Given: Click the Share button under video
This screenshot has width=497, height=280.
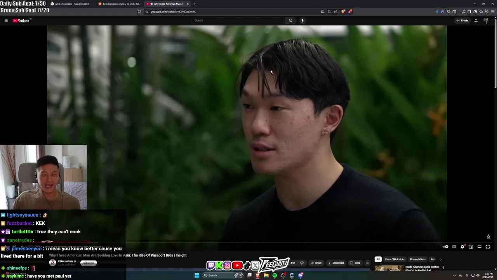Looking at the screenshot, I should coord(316,263).
